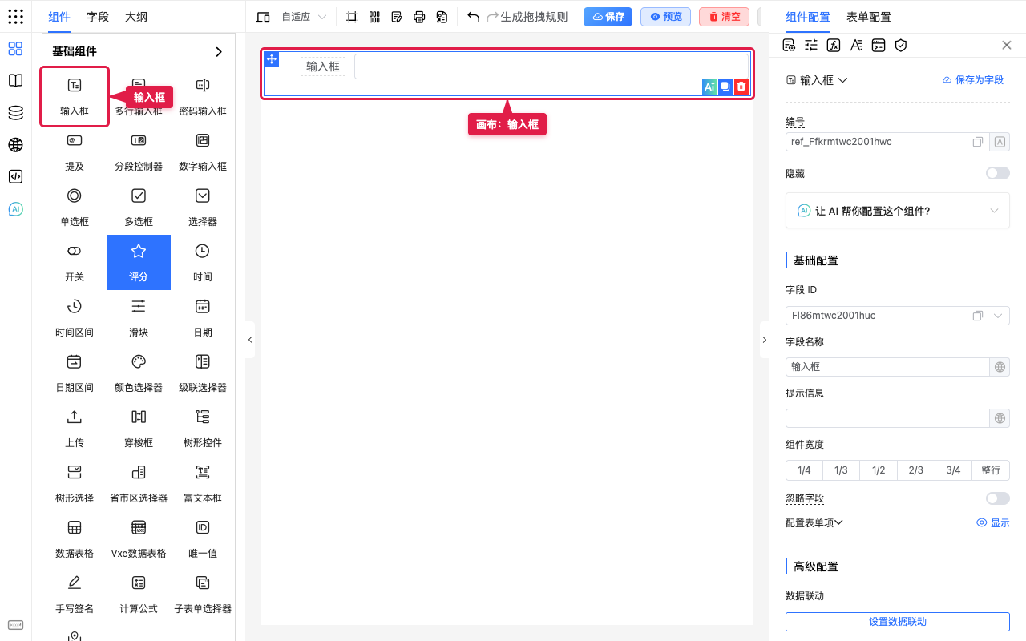Click the keyboard icon at sidebar bottom
The width and height of the screenshot is (1026, 641).
click(x=15, y=625)
